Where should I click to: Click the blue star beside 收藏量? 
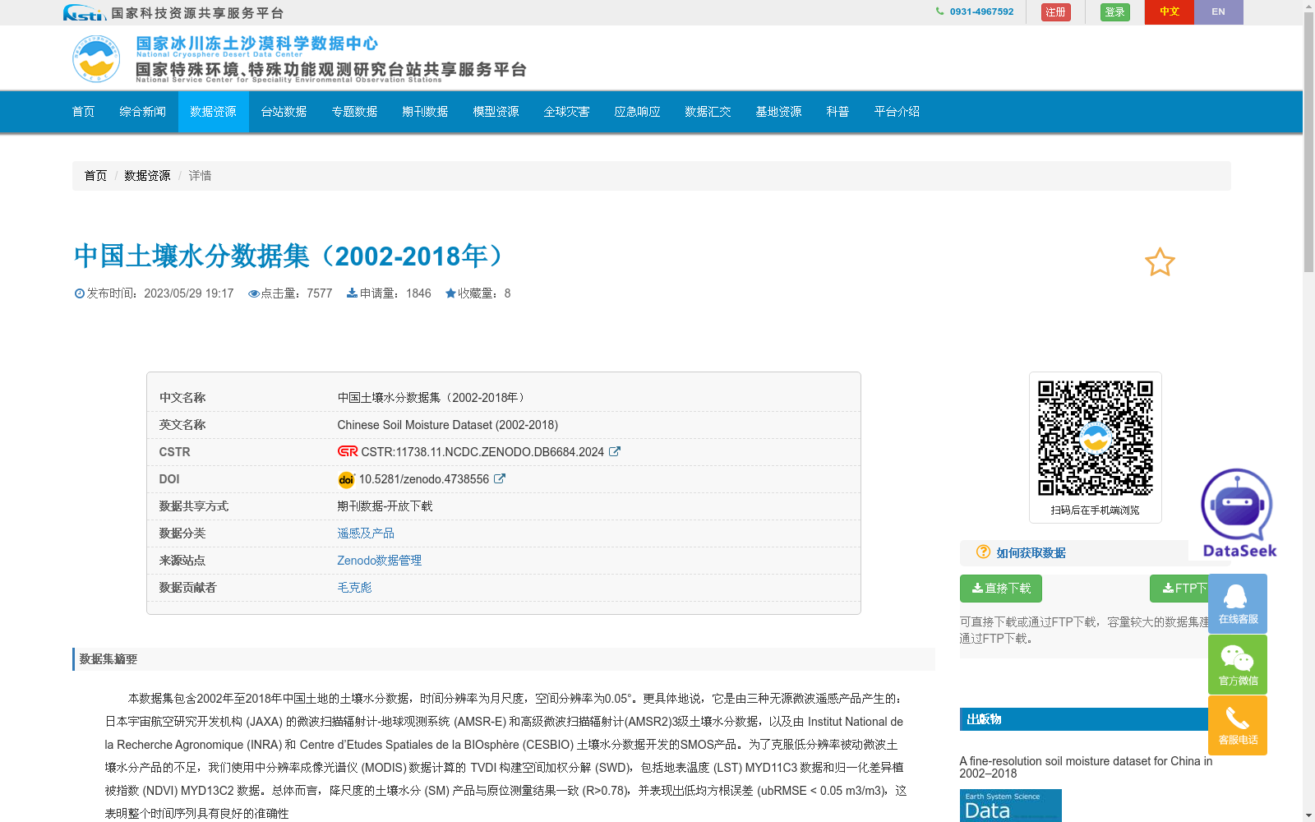click(450, 293)
